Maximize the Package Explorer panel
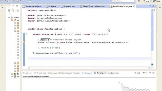This screenshot has height=91, width=162. click(x=17, y=6)
